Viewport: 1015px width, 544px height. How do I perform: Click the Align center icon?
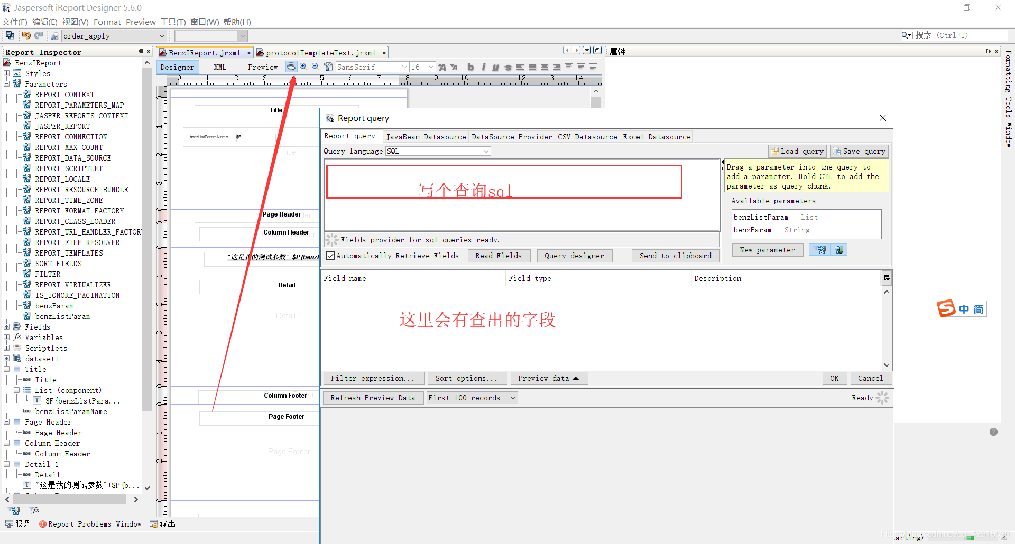pyautogui.click(x=545, y=67)
